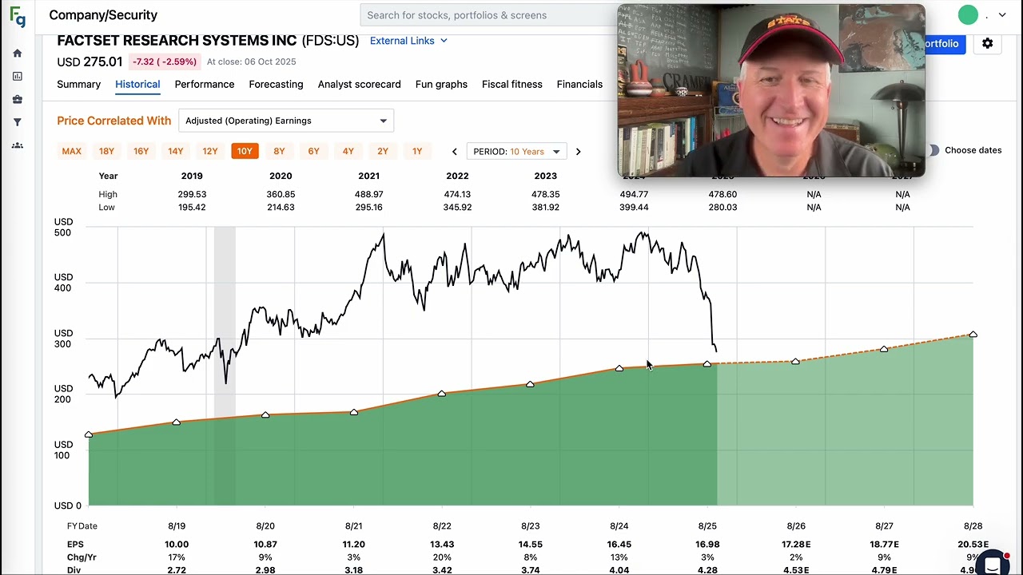Screen dimensions: 1023x575
Task: Open the Home icon in the sidebar
Action: tap(18, 54)
